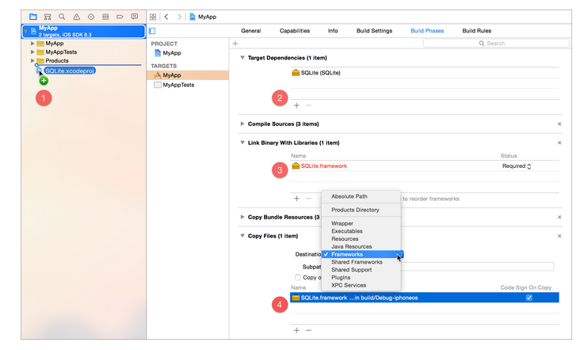This screenshot has width=588, height=350.
Task: Open the Breakpoint navigator icon
Action: click(x=120, y=17)
